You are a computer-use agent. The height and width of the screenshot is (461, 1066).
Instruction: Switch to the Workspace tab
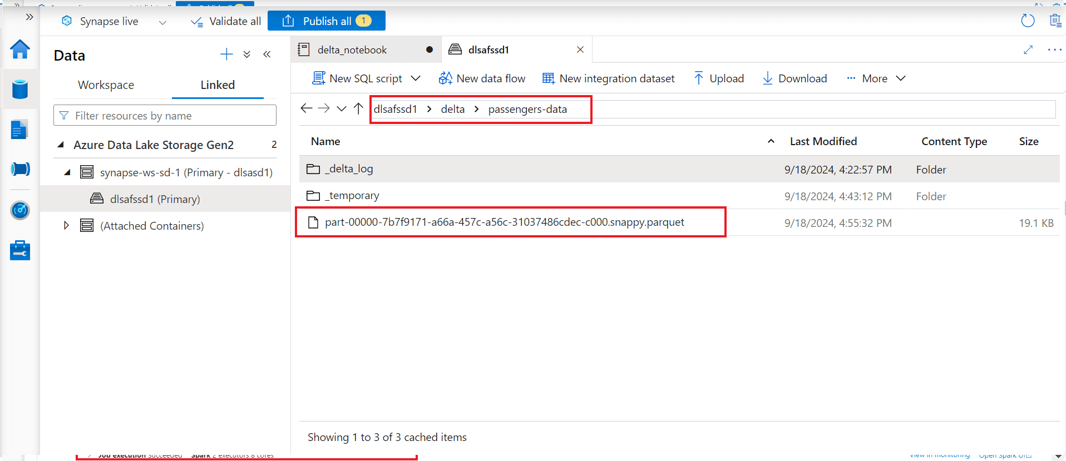pyautogui.click(x=106, y=85)
